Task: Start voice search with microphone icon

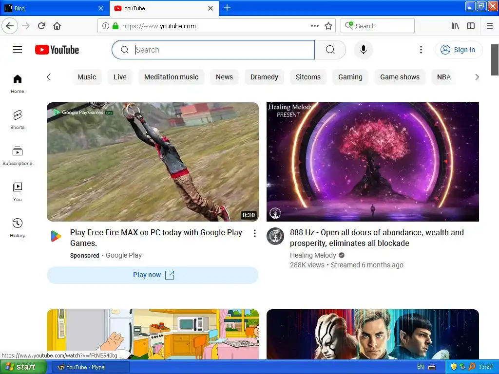Action: pyautogui.click(x=364, y=50)
